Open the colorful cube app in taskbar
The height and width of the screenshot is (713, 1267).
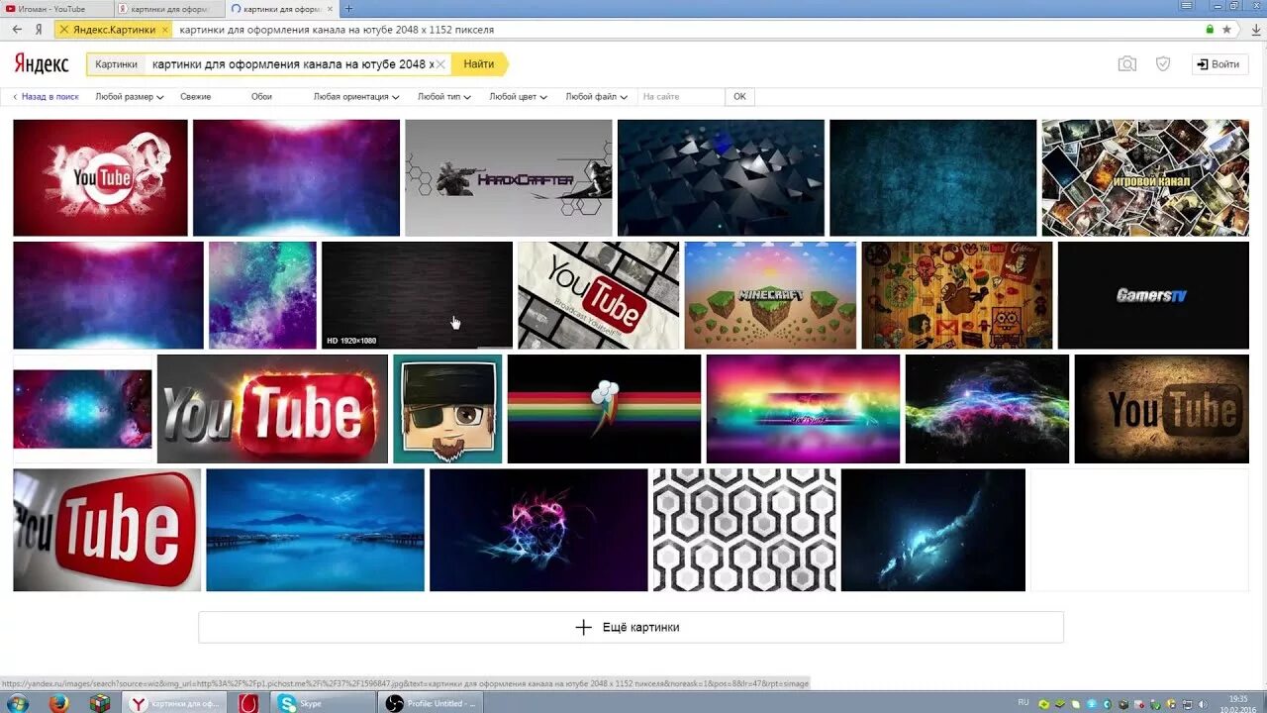click(x=99, y=703)
